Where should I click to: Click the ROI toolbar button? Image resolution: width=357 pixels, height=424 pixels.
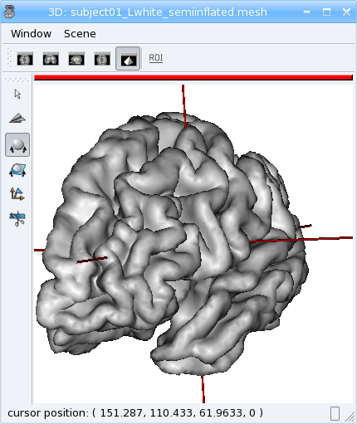(x=156, y=58)
